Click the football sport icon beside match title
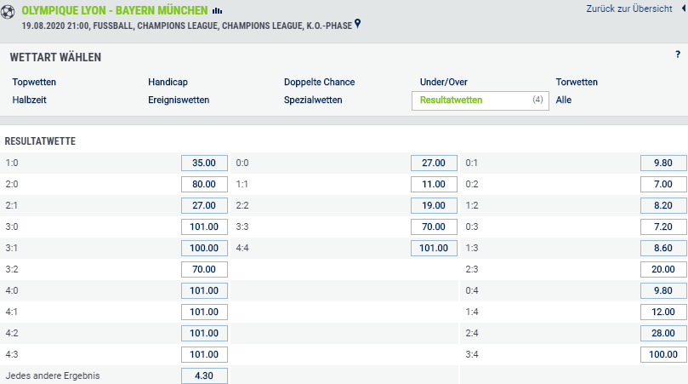688x384 pixels. click(7, 11)
